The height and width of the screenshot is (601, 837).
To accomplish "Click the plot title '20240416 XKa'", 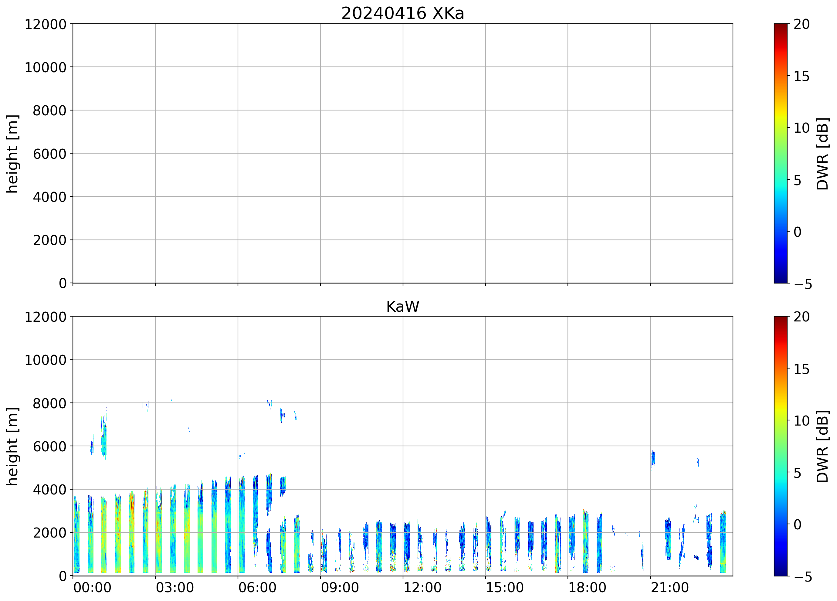I will 403,13.
